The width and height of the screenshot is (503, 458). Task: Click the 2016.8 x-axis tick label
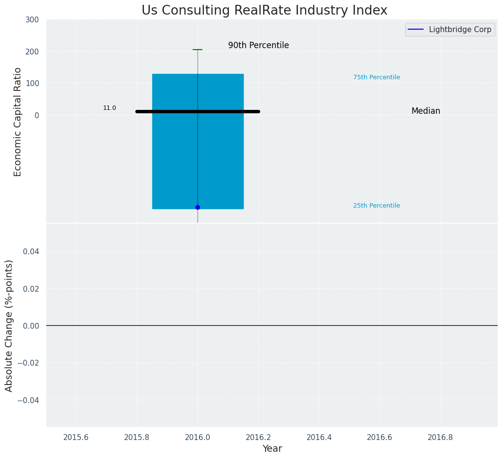(x=440, y=437)
